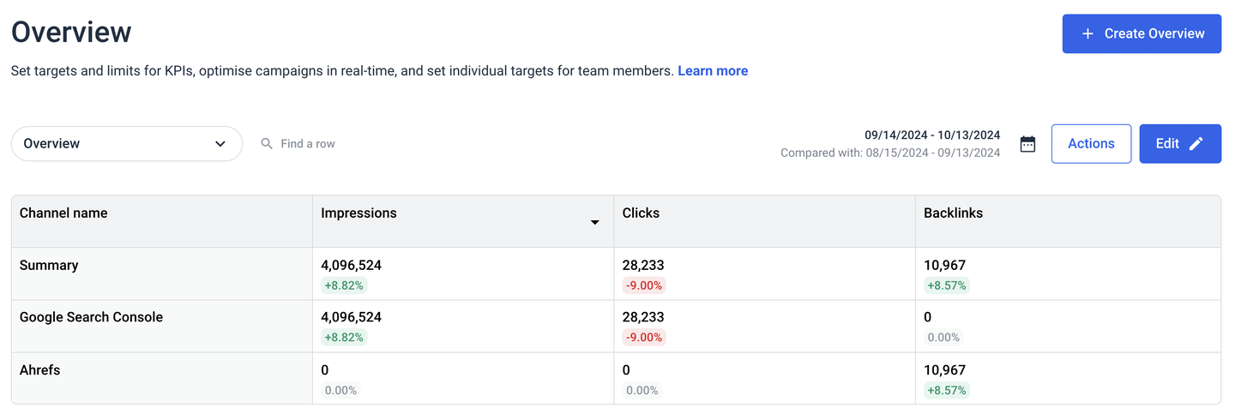Image resolution: width=1235 pixels, height=414 pixels.
Task: Toggle the Impressions sort arrow
Action: point(594,223)
